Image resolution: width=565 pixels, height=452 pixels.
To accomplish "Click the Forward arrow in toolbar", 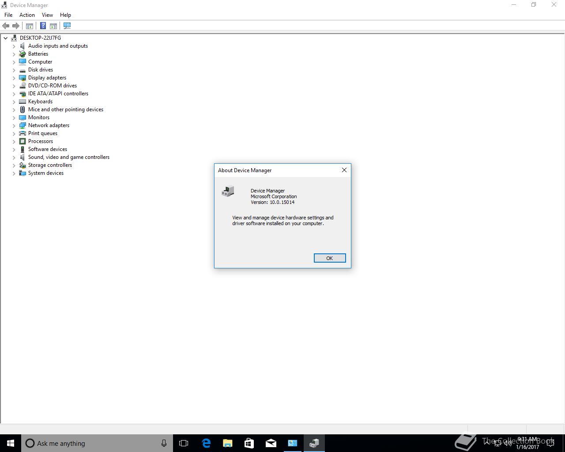I will [16, 26].
